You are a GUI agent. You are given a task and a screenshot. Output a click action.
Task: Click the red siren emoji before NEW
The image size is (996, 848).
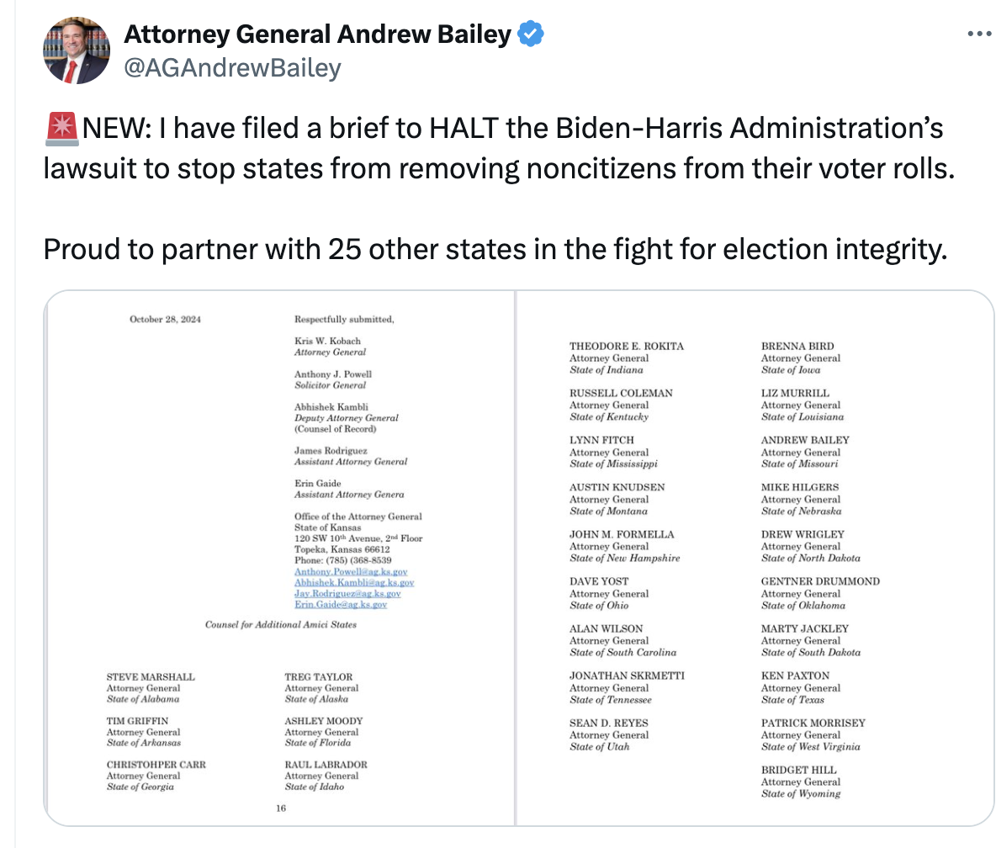tap(61, 130)
